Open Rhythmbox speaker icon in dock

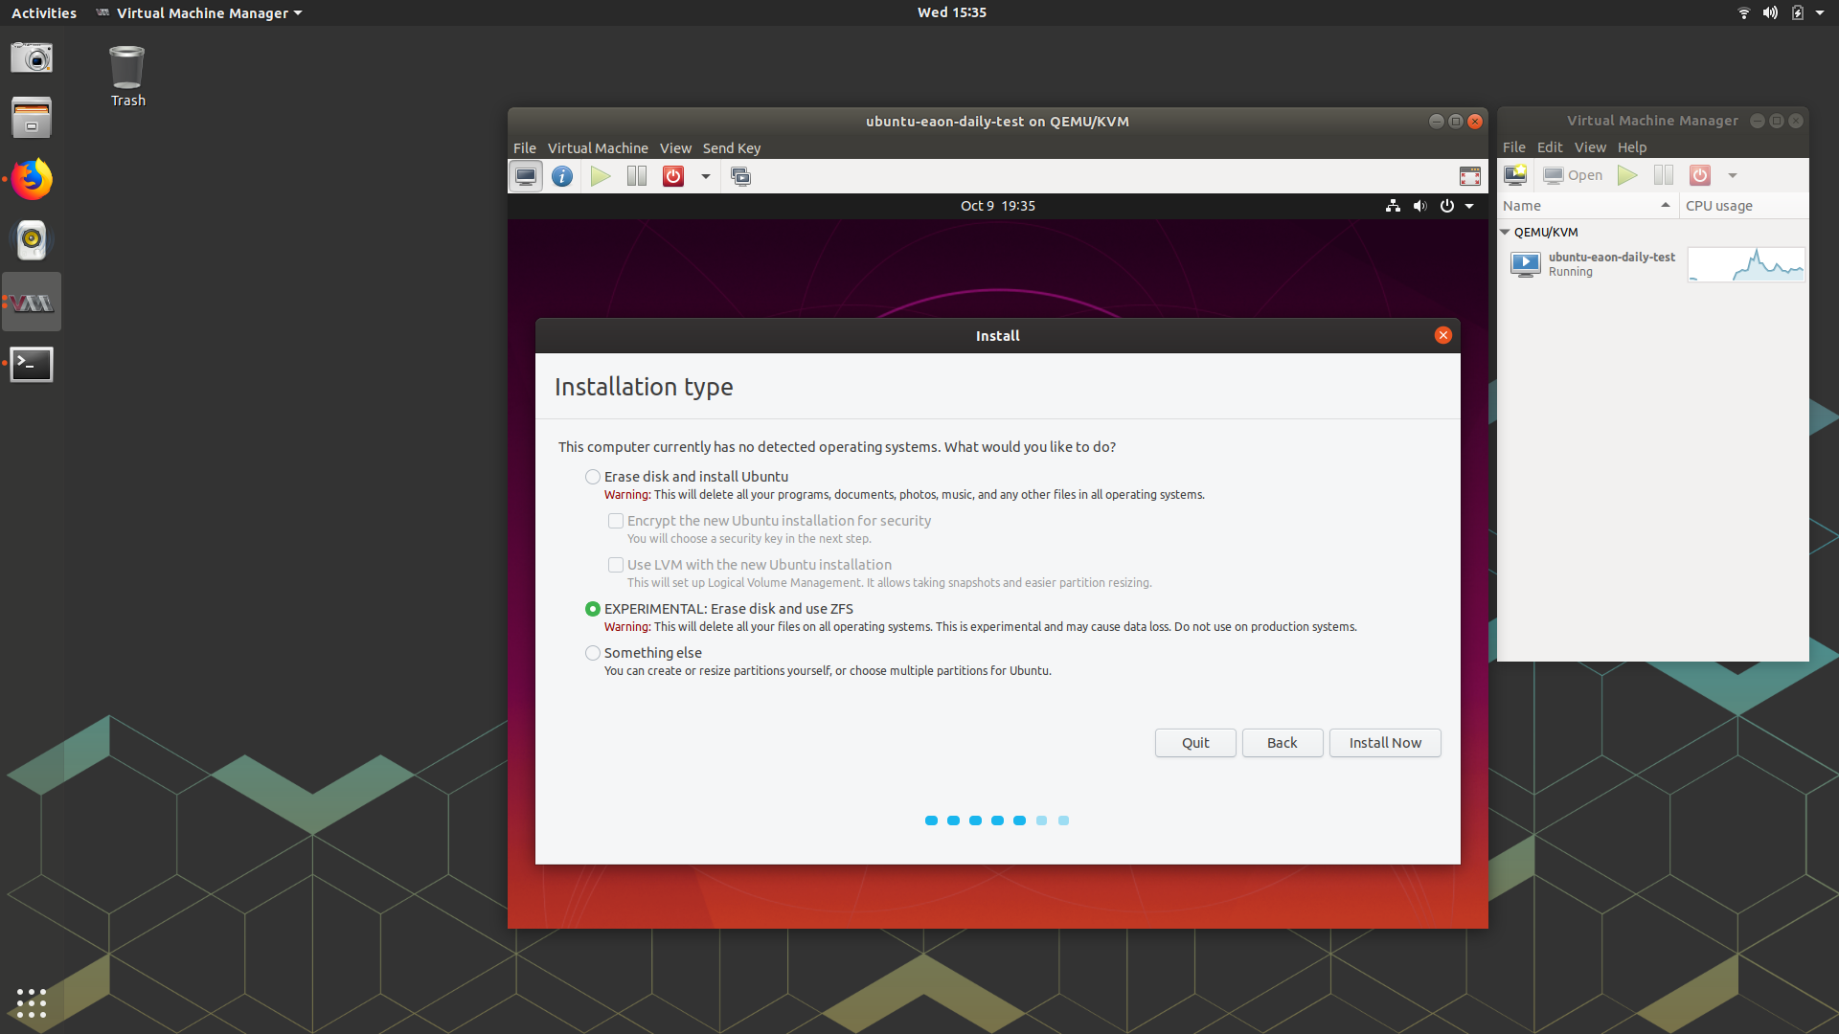32,239
